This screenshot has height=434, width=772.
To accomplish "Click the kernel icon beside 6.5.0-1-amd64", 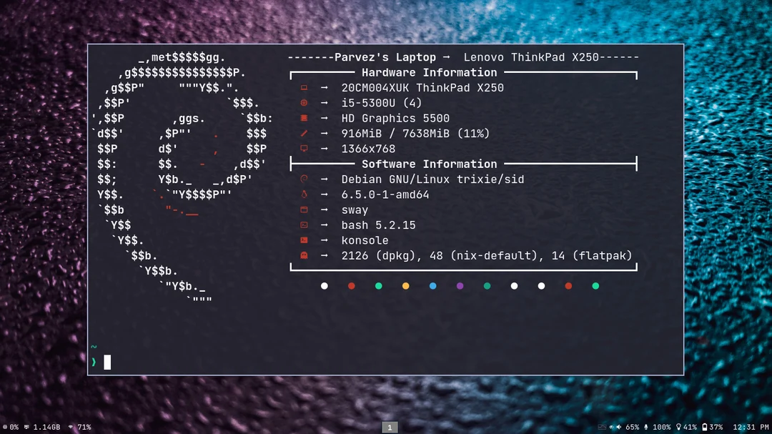I will pyautogui.click(x=304, y=194).
